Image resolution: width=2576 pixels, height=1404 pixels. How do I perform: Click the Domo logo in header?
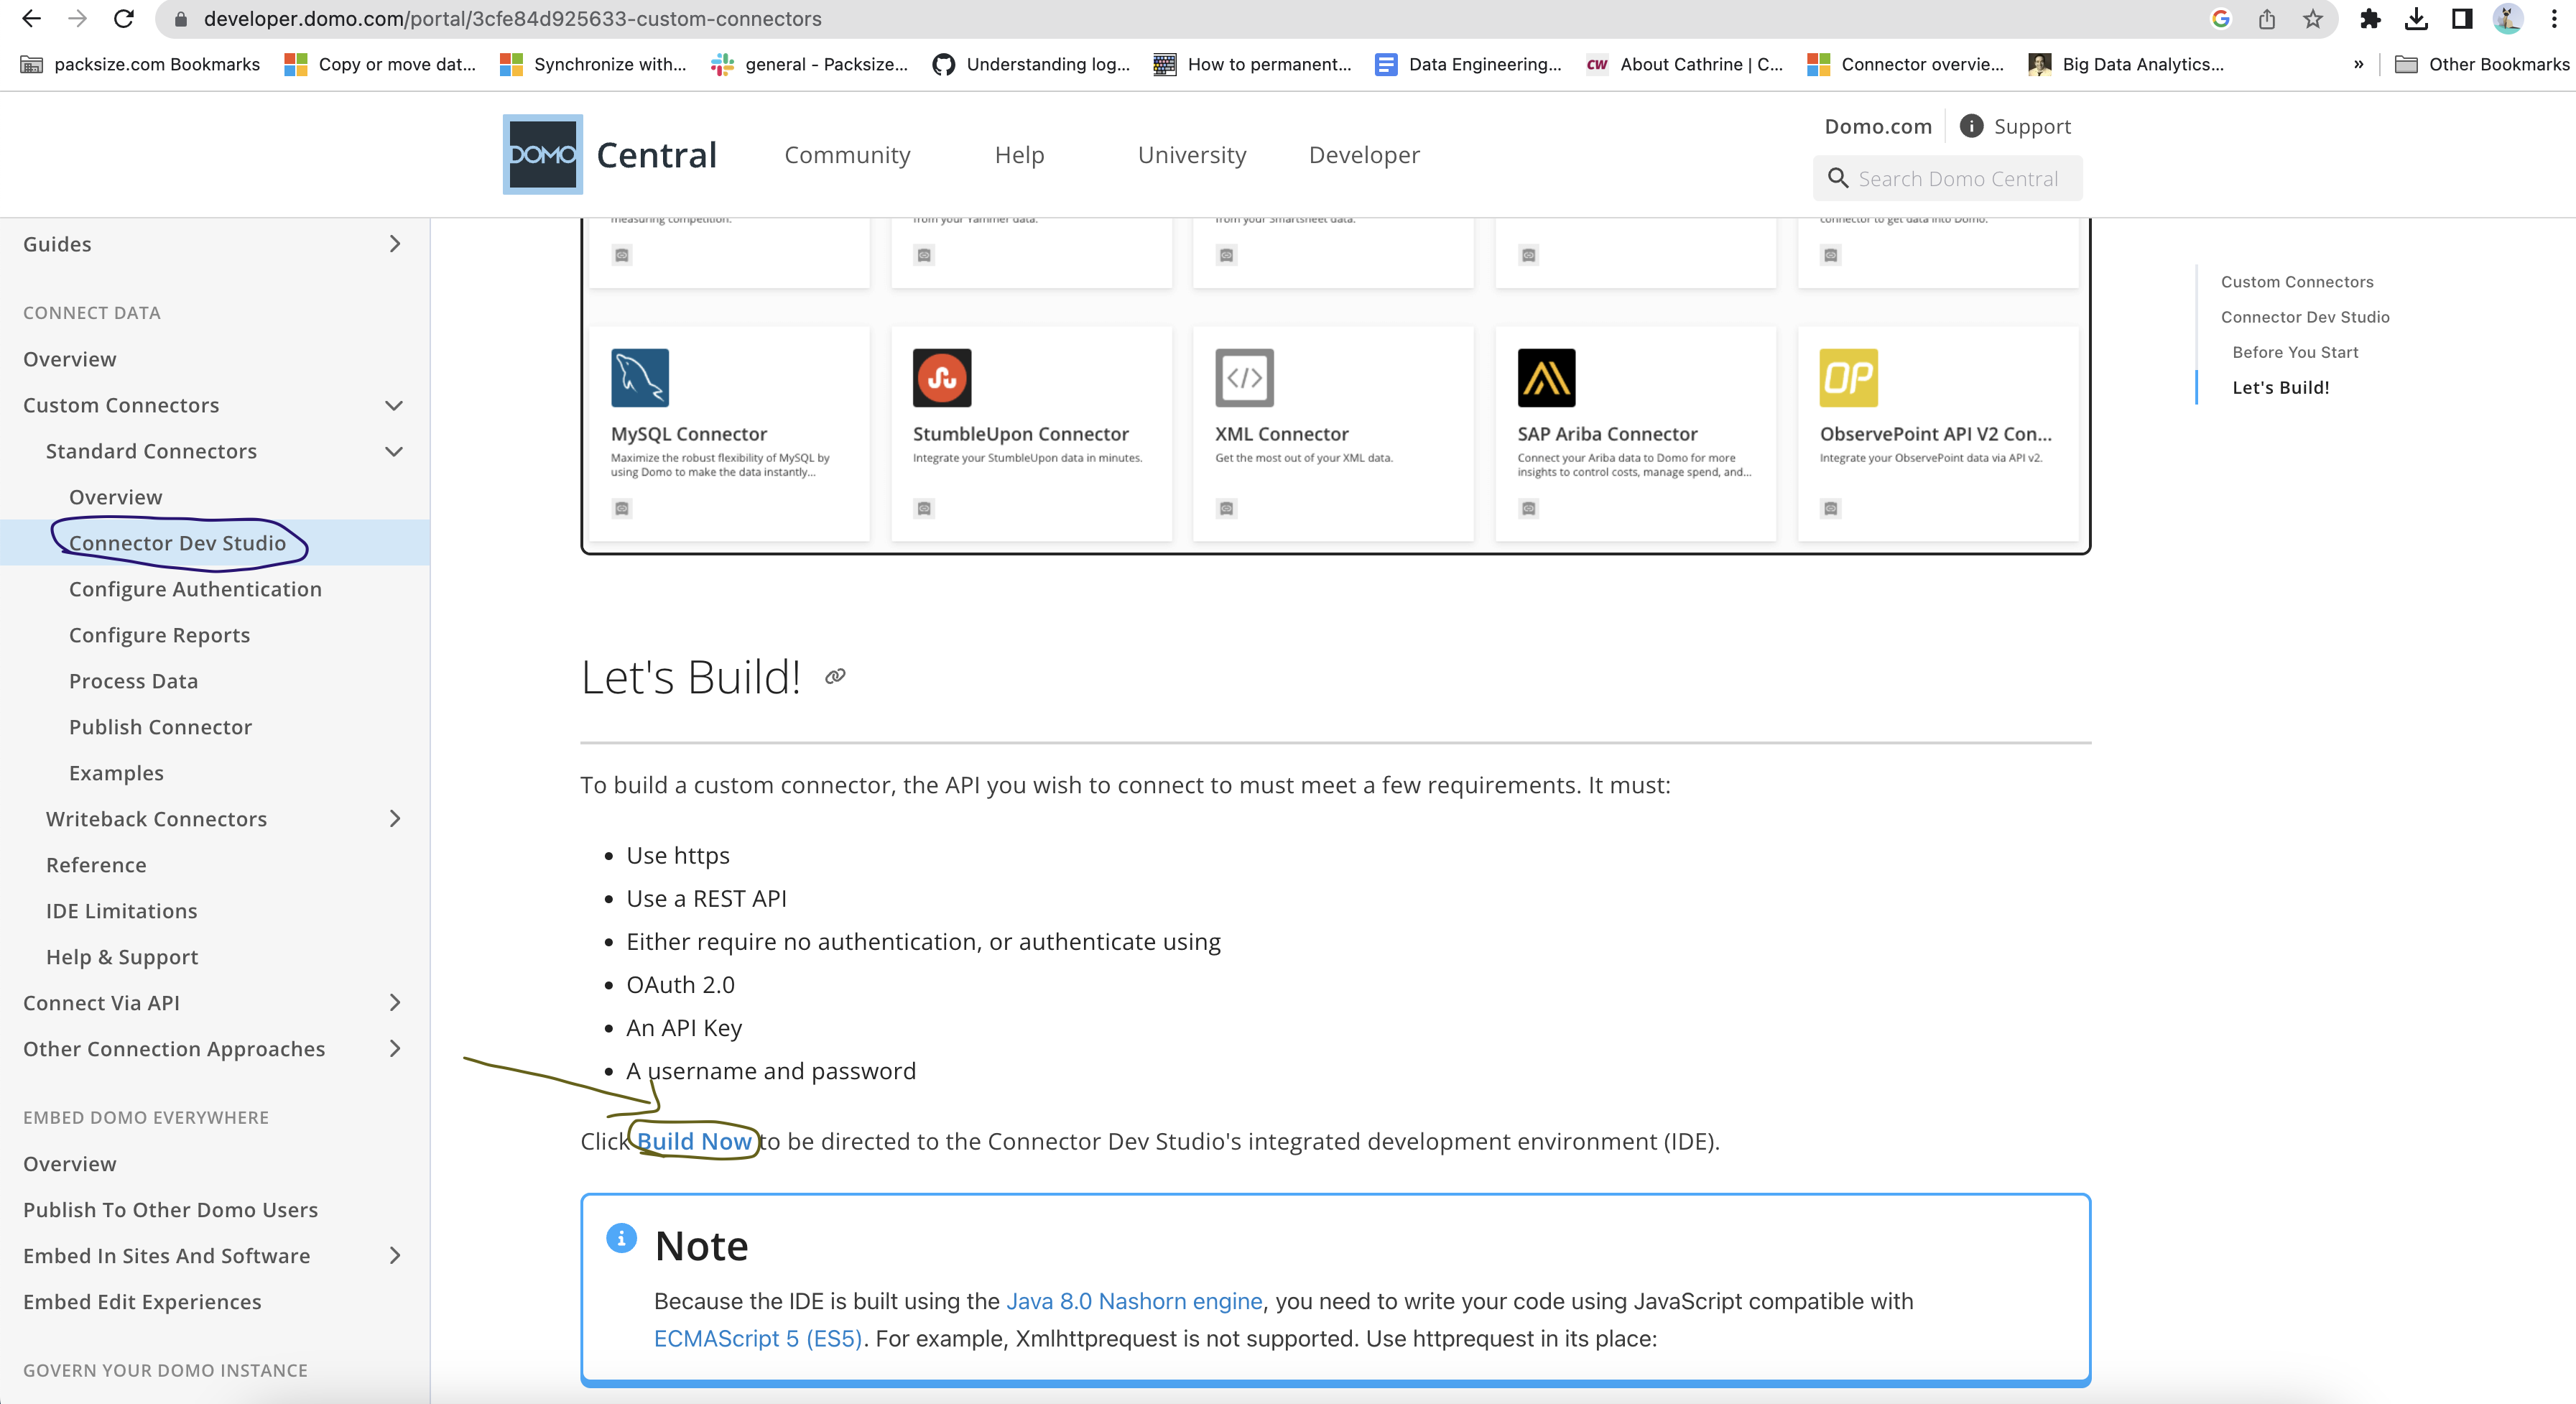[542, 154]
